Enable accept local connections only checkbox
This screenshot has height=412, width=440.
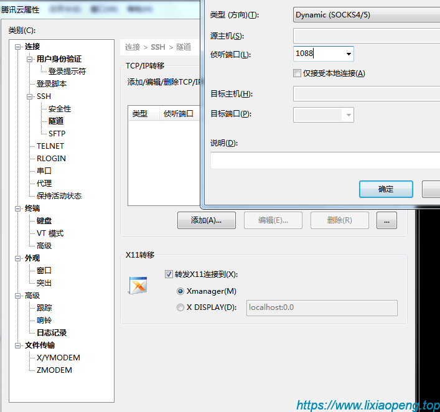tap(297, 73)
